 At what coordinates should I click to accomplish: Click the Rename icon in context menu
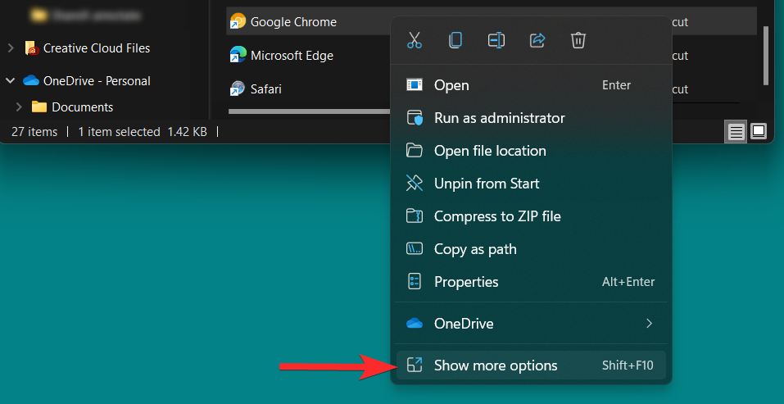click(496, 40)
